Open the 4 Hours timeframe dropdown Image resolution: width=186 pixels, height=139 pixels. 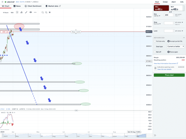tap(6, 13)
